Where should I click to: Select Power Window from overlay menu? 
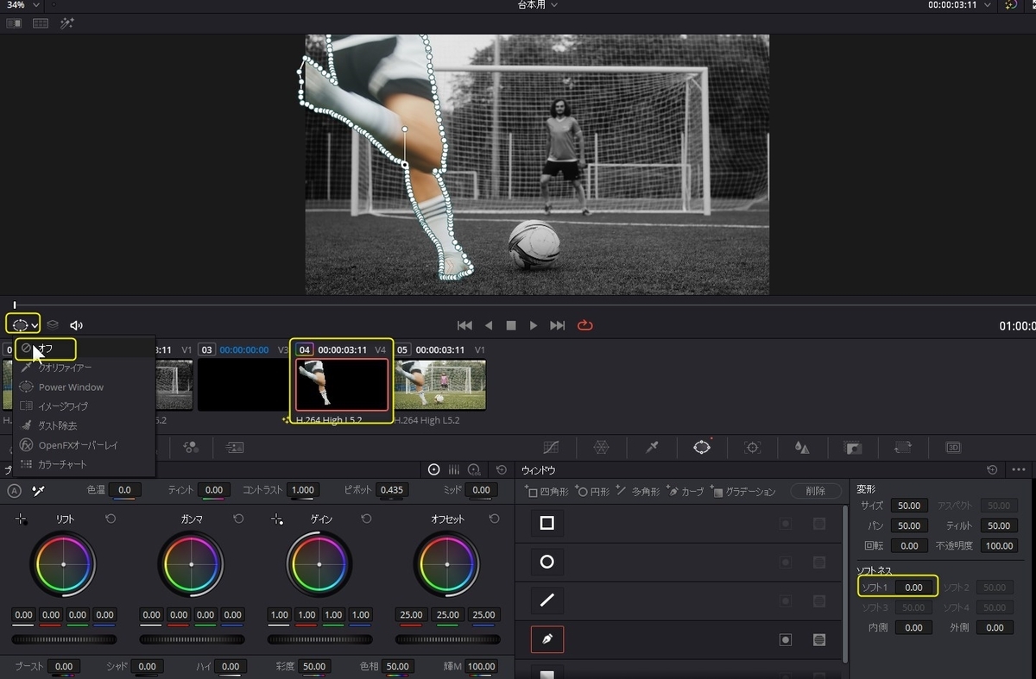[70, 387]
